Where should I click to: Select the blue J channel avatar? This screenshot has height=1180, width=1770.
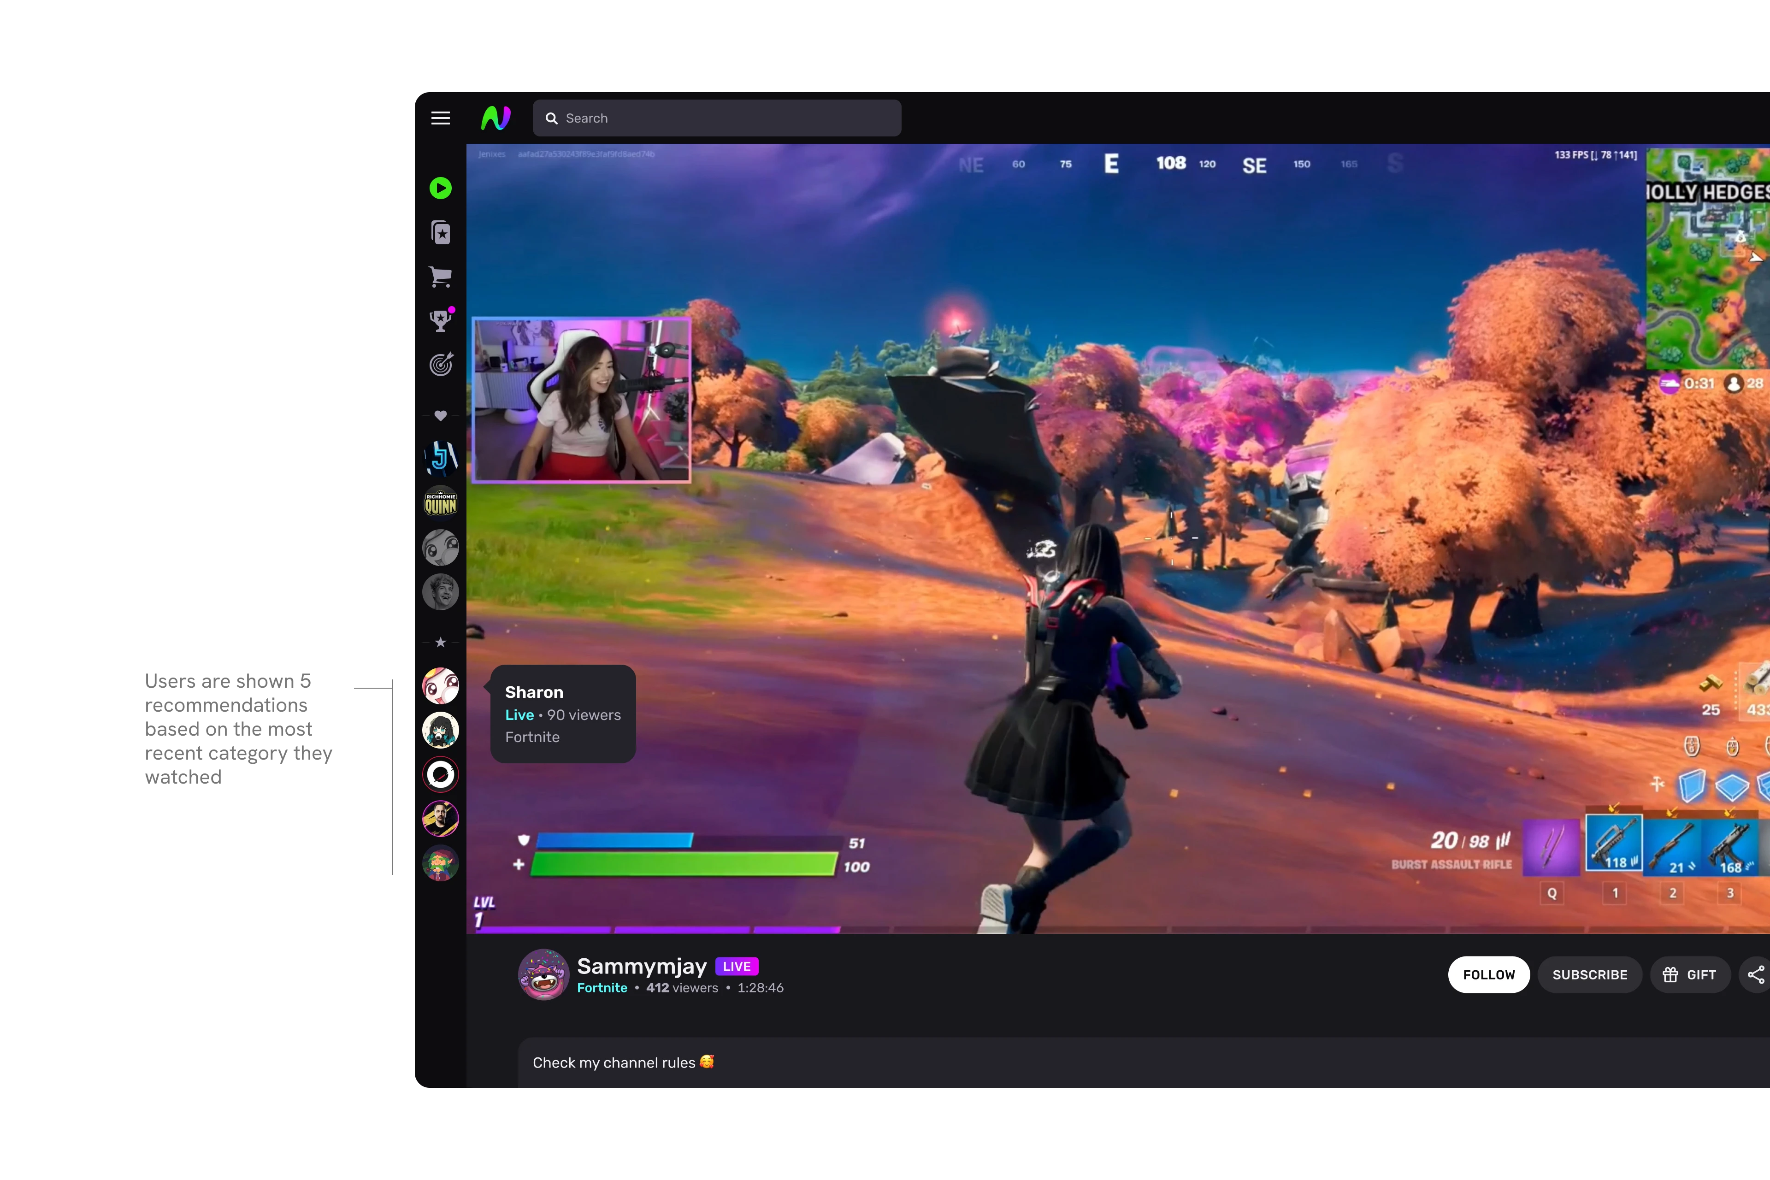(x=441, y=458)
